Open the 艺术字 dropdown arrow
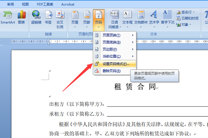The width and height of the screenshot is (208, 138). coord(154,27)
